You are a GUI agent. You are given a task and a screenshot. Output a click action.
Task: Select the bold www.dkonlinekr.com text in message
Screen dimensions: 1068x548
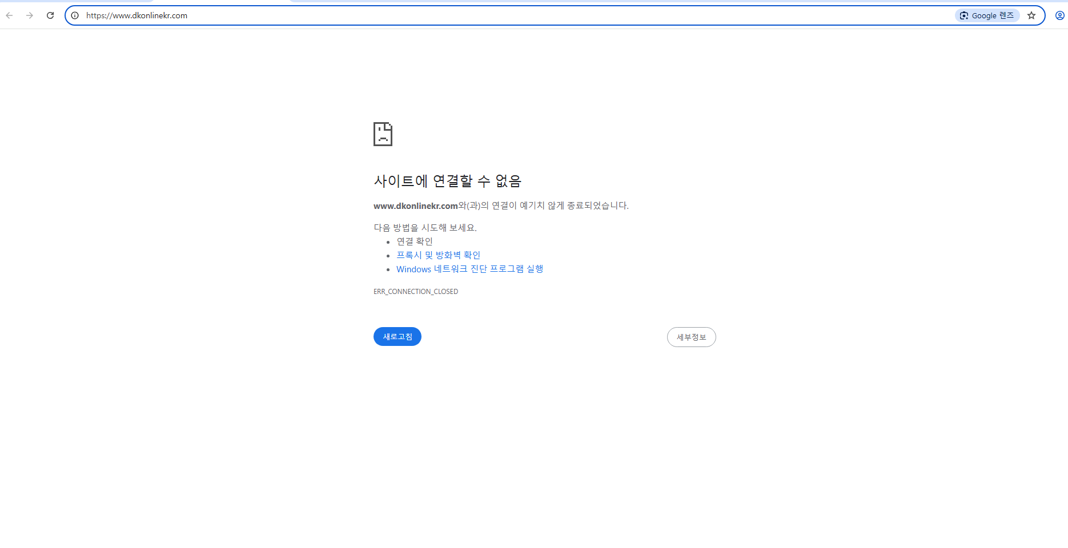click(416, 205)
